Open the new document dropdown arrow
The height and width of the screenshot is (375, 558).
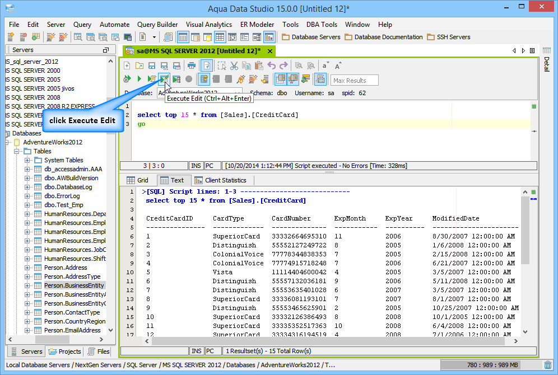(154, 37)
